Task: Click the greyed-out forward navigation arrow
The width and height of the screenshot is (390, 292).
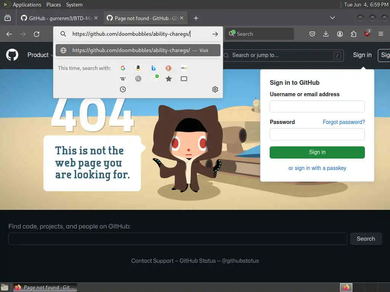Action: pyautogui.click(x=23, y=34)
